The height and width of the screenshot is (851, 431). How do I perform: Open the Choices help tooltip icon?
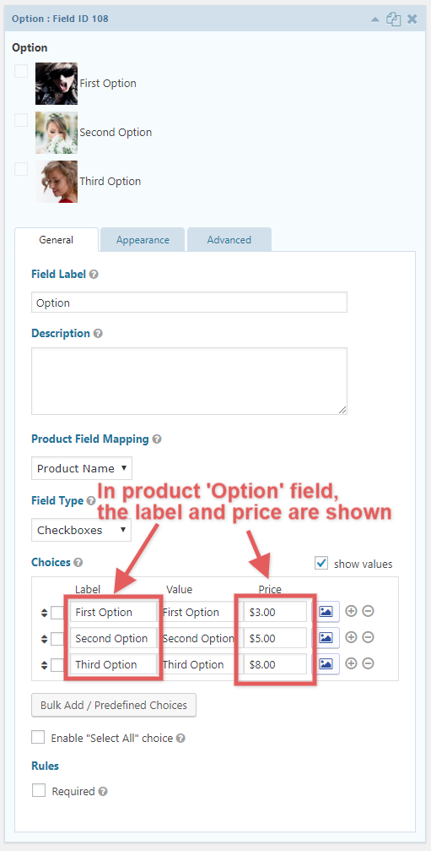pos(78,562)
